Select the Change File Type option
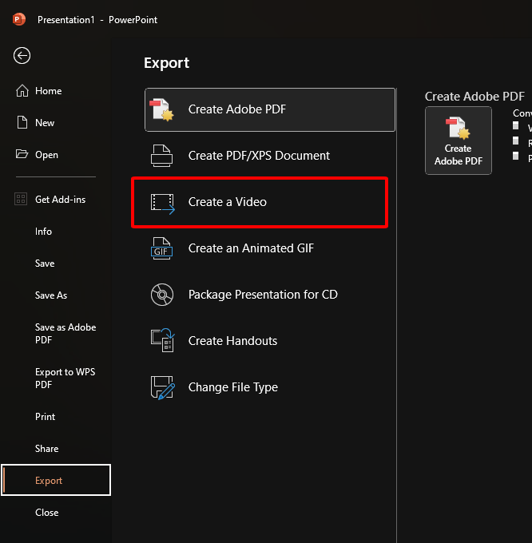The height and width of the screenshot is (543, 532). [x=270, y=387]
